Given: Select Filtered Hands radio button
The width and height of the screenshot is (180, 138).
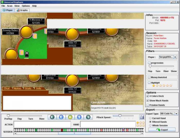Looking at the screenshot, I should [x=150, y=122].
